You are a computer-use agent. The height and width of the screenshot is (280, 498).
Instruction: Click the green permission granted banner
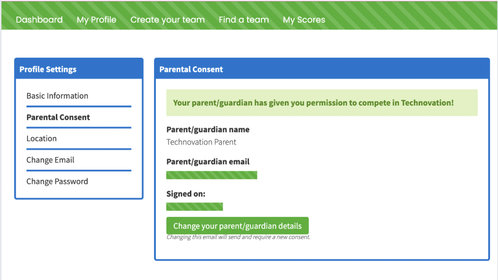pos(314,103)
